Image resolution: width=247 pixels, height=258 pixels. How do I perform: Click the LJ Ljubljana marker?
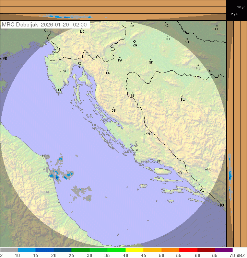(82, 29)
